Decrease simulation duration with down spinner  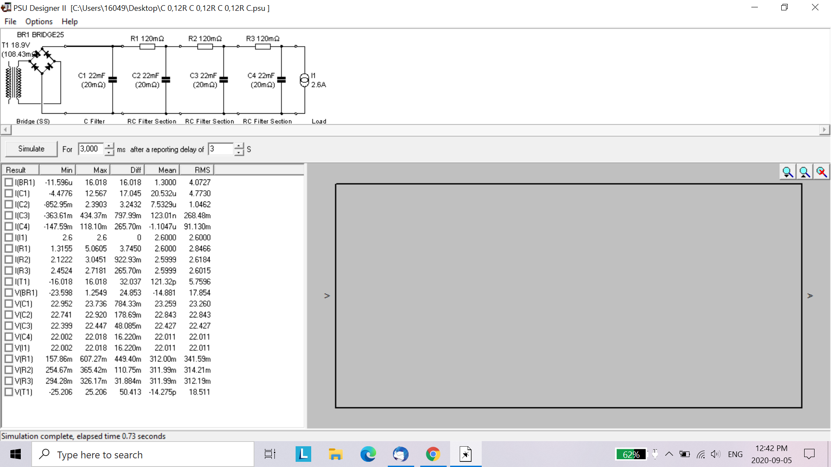pos(109,153)
